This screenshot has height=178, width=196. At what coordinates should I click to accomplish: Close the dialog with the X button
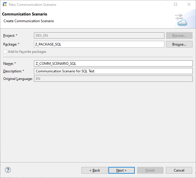(189, 4)
